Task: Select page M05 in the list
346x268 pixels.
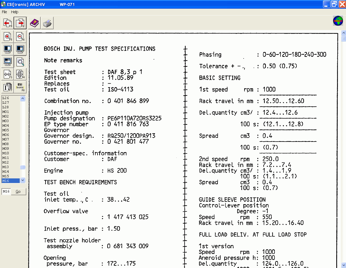Action: [11, 130]
